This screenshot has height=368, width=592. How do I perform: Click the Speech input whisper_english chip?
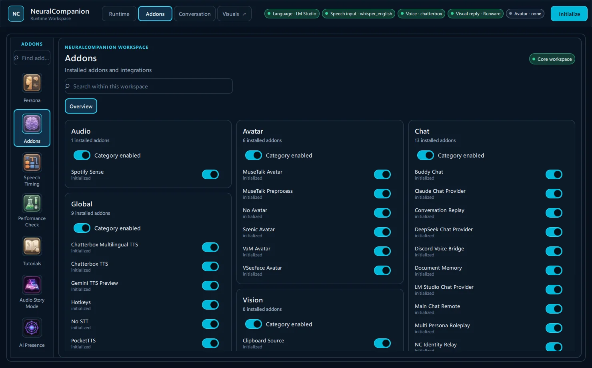pos(358,14)
